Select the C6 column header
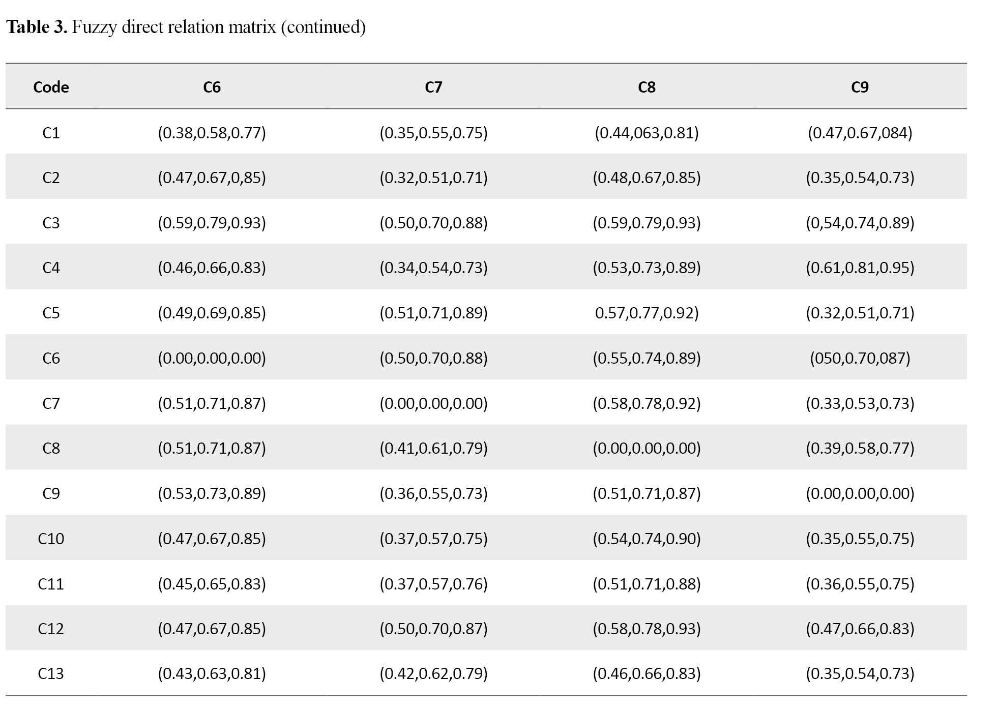Viewport: 998px width, 708px height. [212, 87]
